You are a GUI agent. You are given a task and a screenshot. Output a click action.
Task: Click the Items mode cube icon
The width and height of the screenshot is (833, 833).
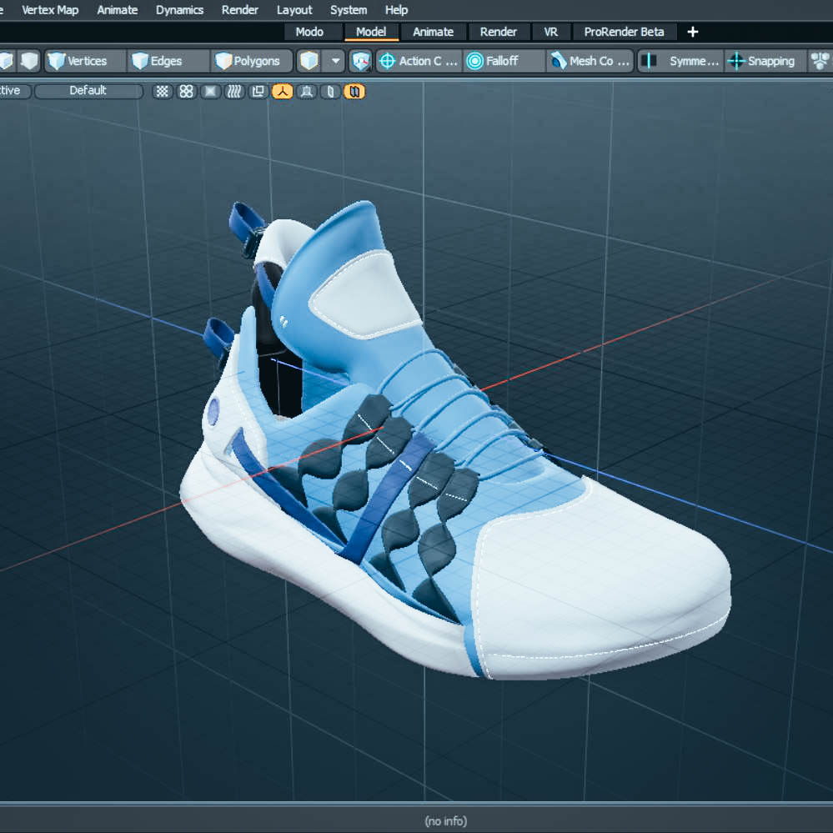pos(309,61)
